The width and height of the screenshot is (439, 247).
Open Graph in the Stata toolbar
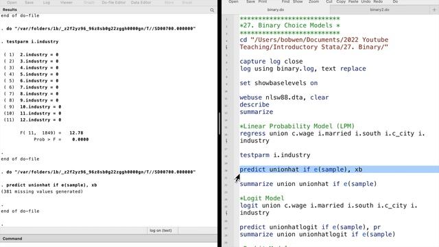click(x=89, y=2)
